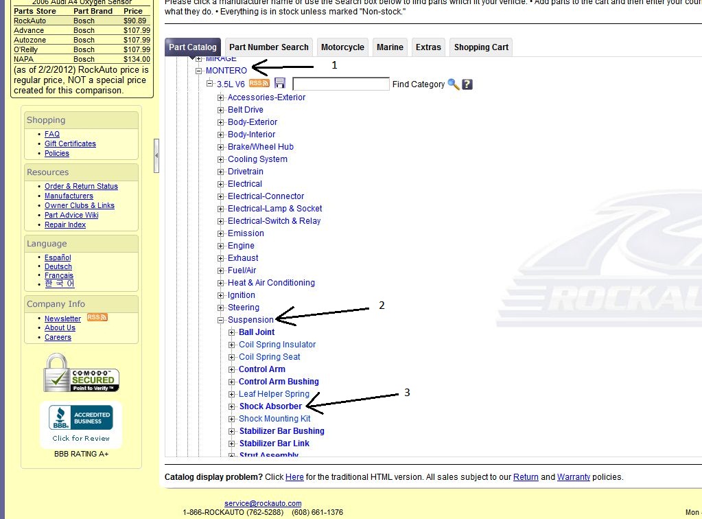Open the Manufacturers link
Image resolution: width=702 pixels, height=519 pixels.
click(x=69, y=196)
